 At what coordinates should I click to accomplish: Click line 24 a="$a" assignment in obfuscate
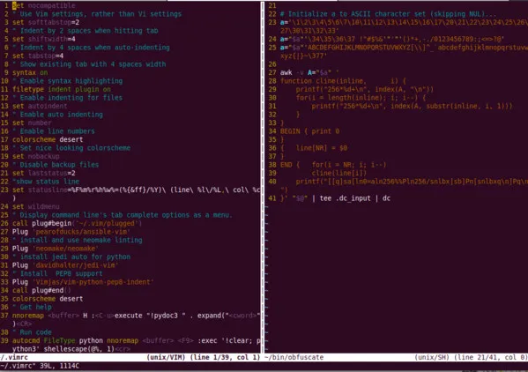(392, 39)
